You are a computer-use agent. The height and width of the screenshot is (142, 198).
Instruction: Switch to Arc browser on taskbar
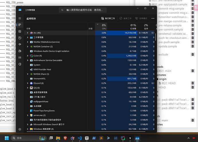point(73,138)
